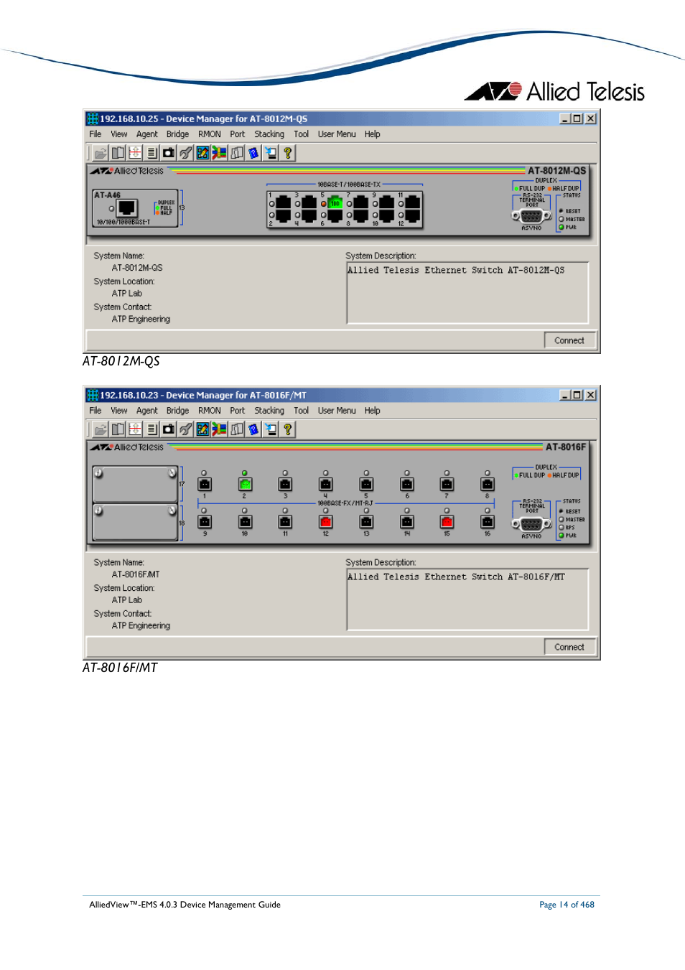
Task: Click the empty module slot 17 on the AT-8016F
Action: click(135, 485)
